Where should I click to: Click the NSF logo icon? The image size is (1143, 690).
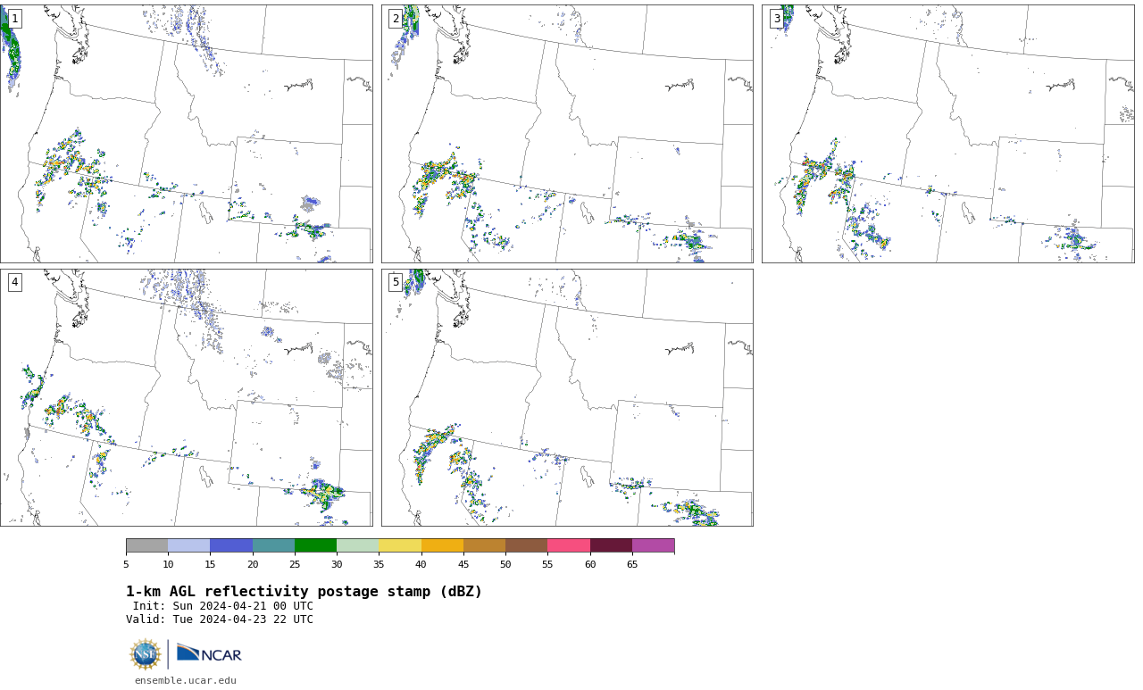[146, 654]
